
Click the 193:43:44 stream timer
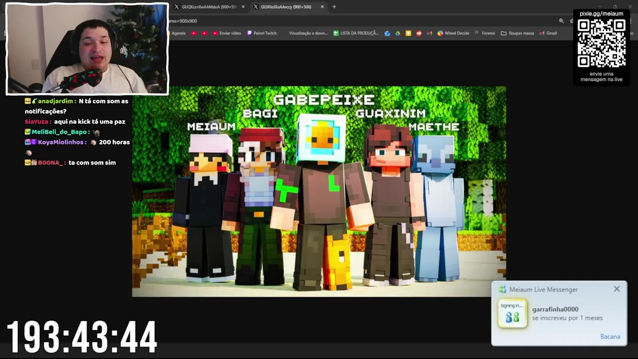82,338
